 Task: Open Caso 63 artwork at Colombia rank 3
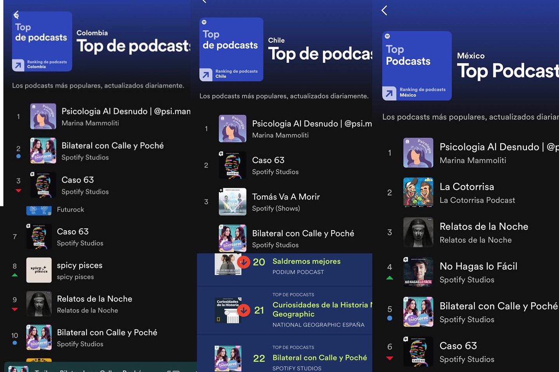[43, 185]
